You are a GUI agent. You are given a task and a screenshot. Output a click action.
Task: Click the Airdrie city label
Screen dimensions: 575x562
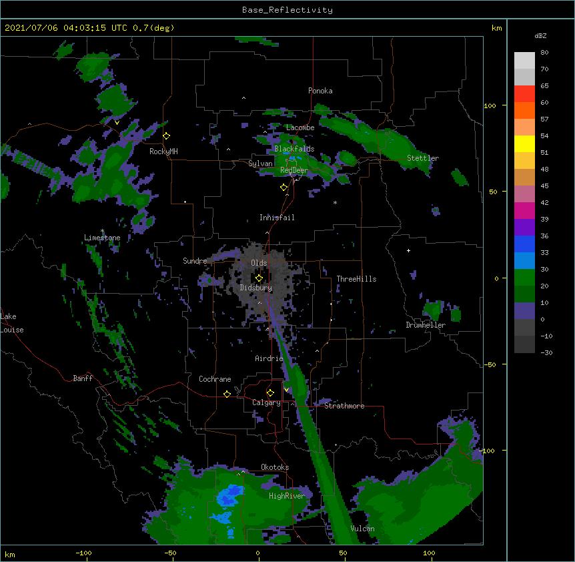(x=269, y=358)
